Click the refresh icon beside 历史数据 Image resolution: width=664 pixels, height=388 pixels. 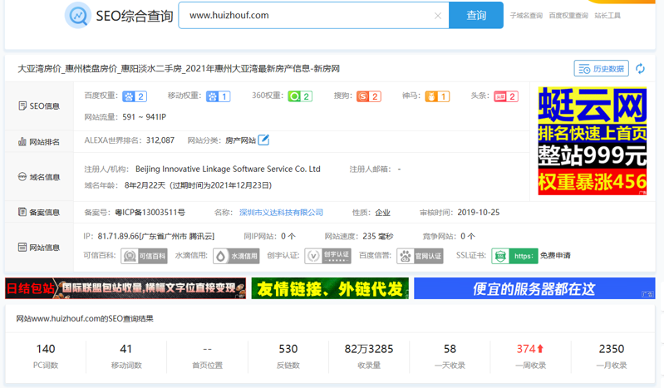click(640, 69)
